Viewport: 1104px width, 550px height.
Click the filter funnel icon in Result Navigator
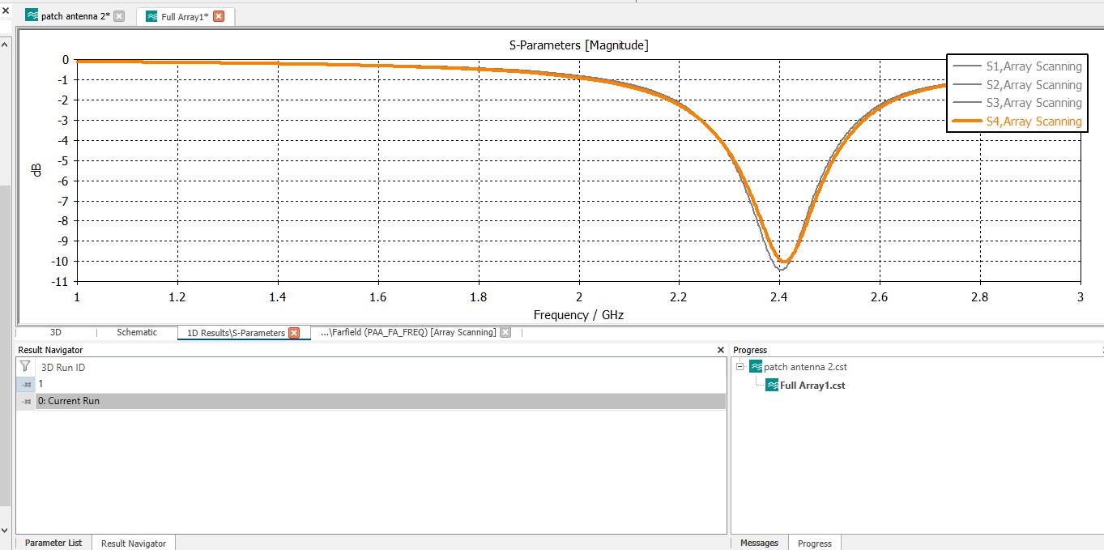pos(25,367)
